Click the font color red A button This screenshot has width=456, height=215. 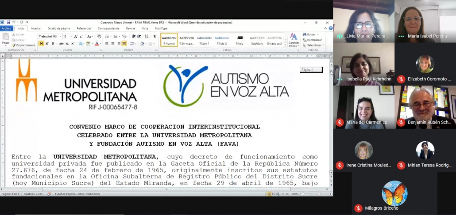click(x=97, y=44)
